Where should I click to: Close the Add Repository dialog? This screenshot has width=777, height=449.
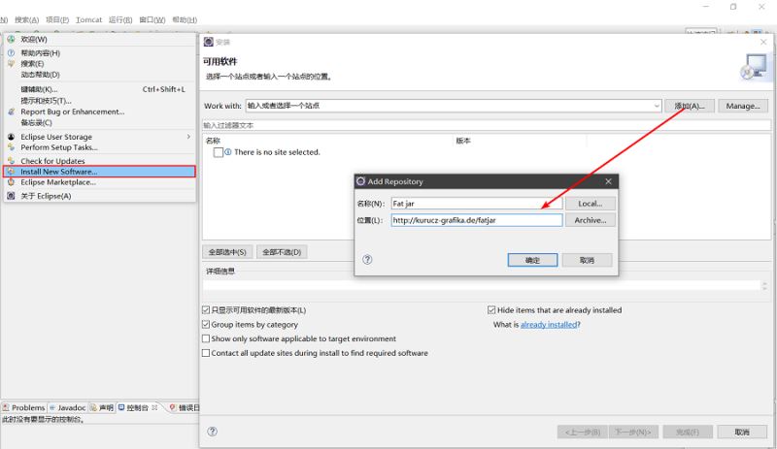click(609, 181)
